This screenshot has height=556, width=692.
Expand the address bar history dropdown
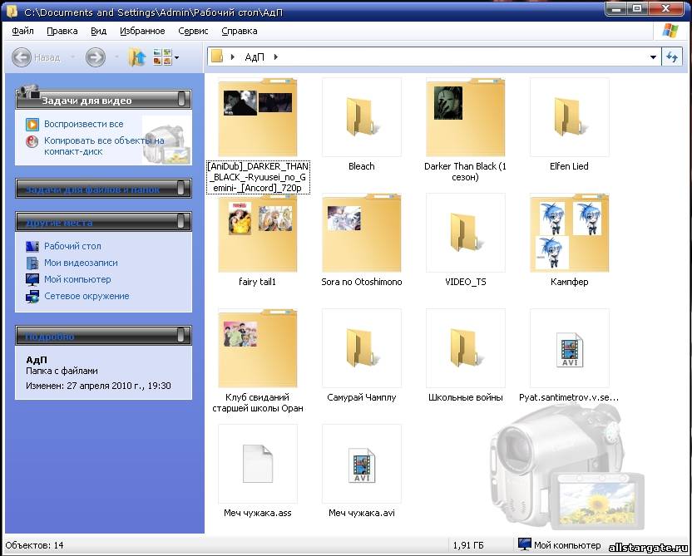point(653,57)
